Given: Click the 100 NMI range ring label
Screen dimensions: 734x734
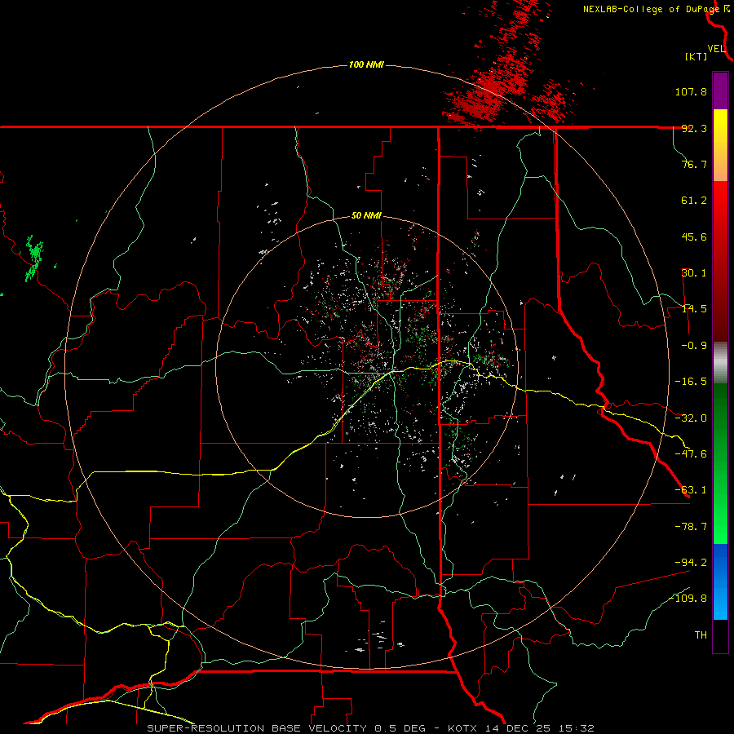Looking at the screenshot, I should pyautogui.click(x=366, y=64).
